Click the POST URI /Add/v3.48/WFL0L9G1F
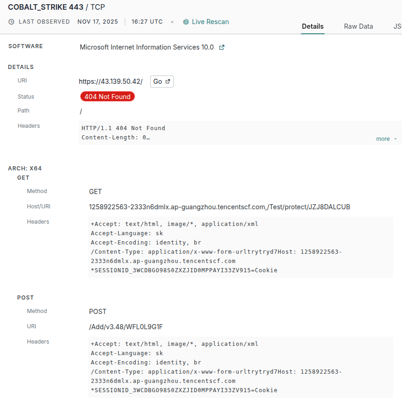This screenshot has height=407, width=402. point(126,327)
